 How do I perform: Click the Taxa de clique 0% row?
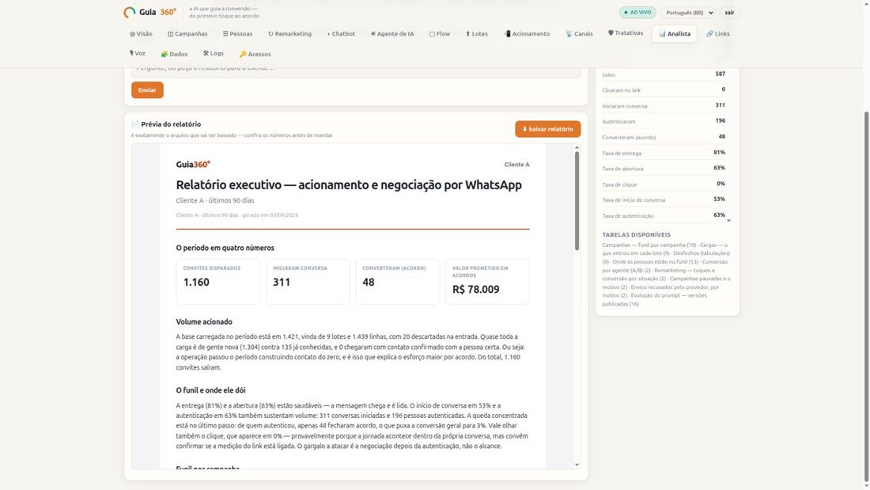click(664, 184)
